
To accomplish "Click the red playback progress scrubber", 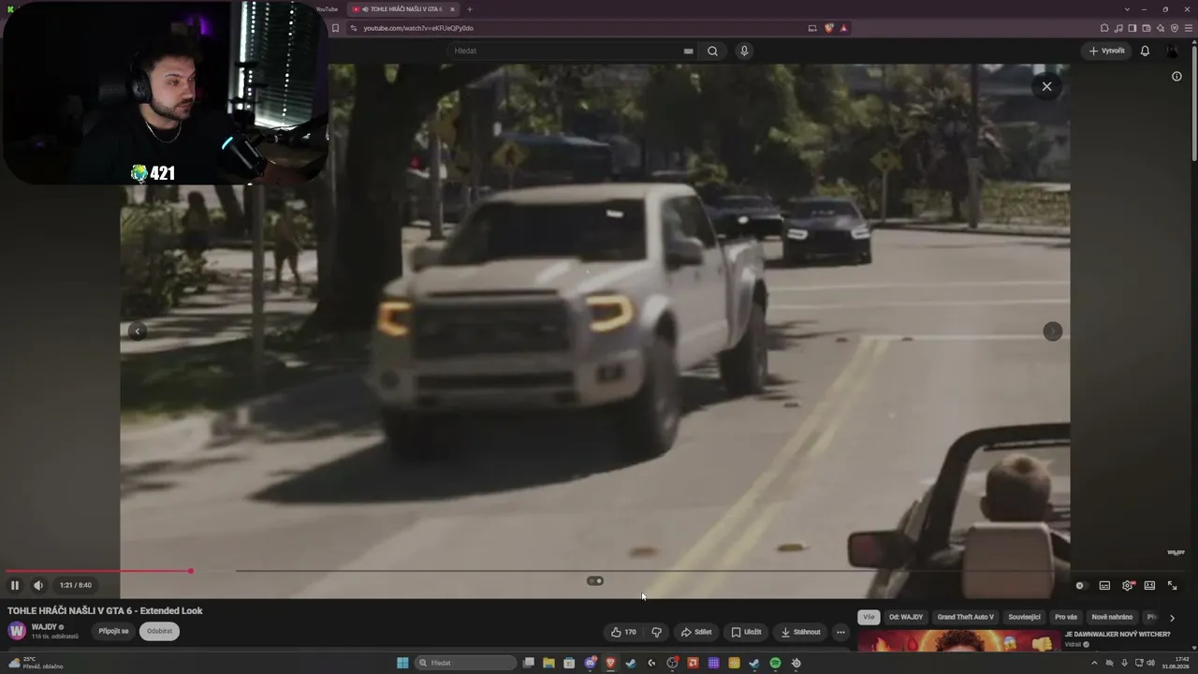I will point(190,571).
